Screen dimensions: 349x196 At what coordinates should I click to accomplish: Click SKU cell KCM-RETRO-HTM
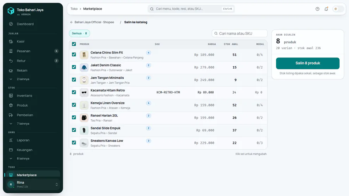tap(168, 93)
